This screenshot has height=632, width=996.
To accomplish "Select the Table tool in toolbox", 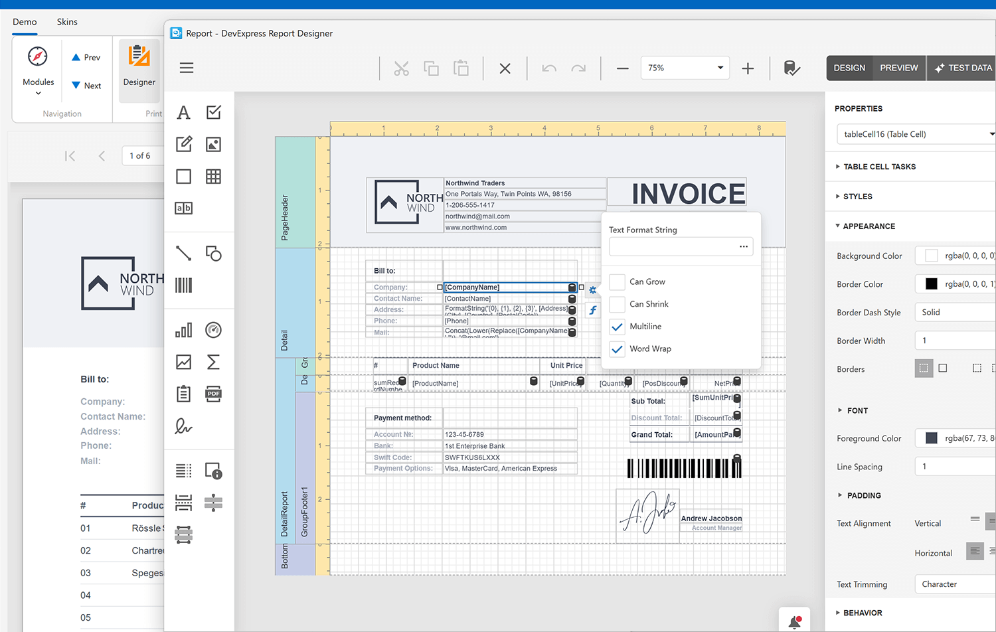I will (x=213, y=177).
